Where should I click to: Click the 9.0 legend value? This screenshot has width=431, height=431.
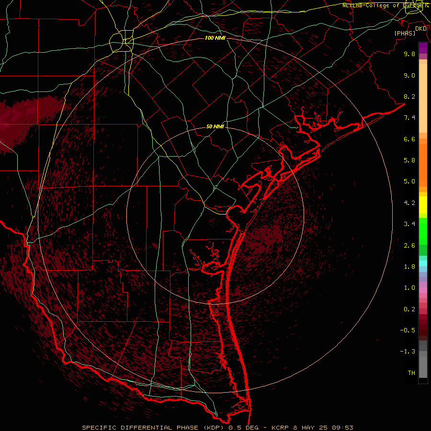click(x=409, y=75)
